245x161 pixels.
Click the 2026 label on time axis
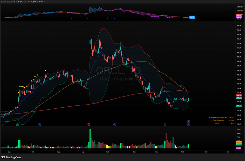click(182, 152)
